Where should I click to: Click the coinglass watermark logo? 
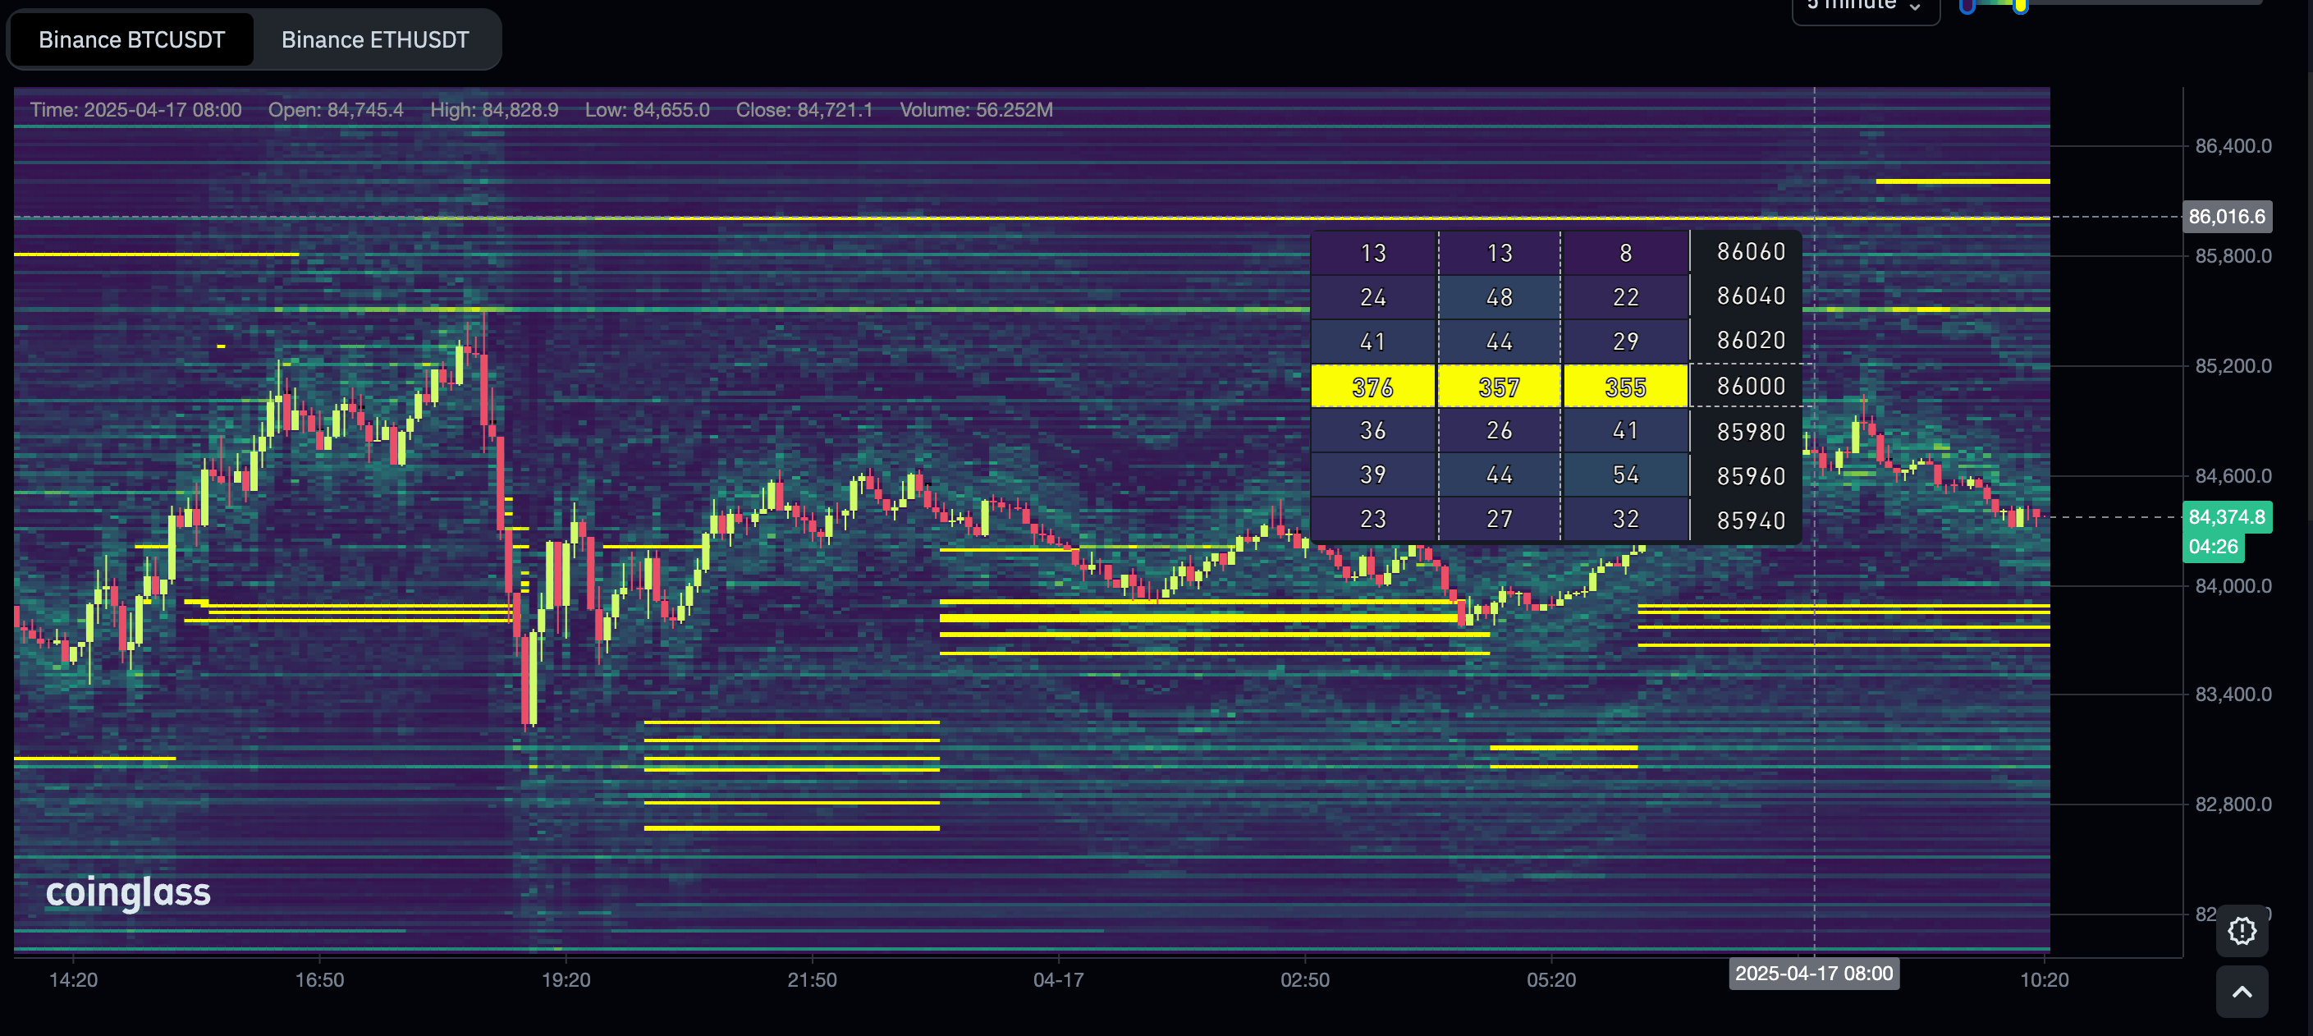click(x=128, y=892)
